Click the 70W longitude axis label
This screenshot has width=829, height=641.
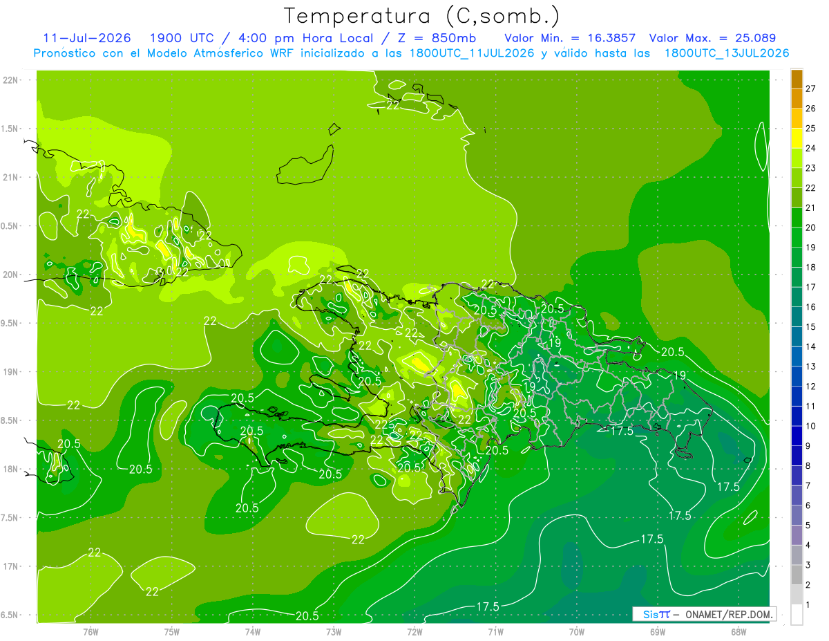point(576,631)
